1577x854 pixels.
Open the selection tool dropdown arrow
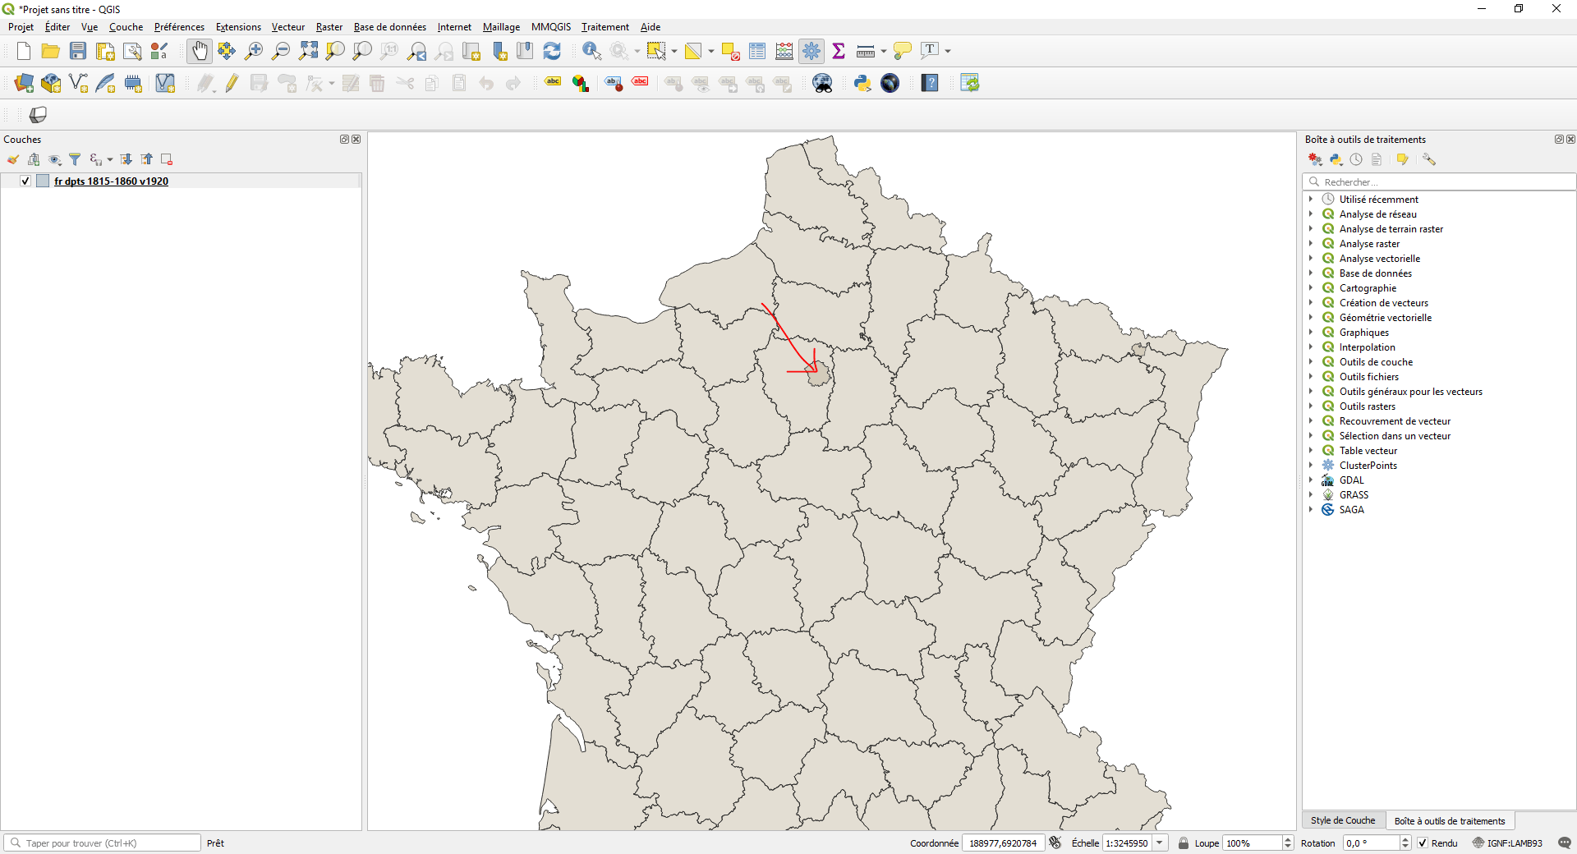pyautogui.click(x=674, y=51)
